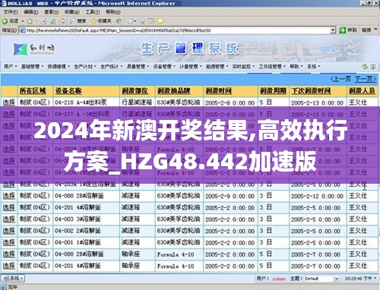The height and width of the screenshot is (290, 380).
Task: Sort by the 润滑部位 column header
Action: (x=135, y=91)
